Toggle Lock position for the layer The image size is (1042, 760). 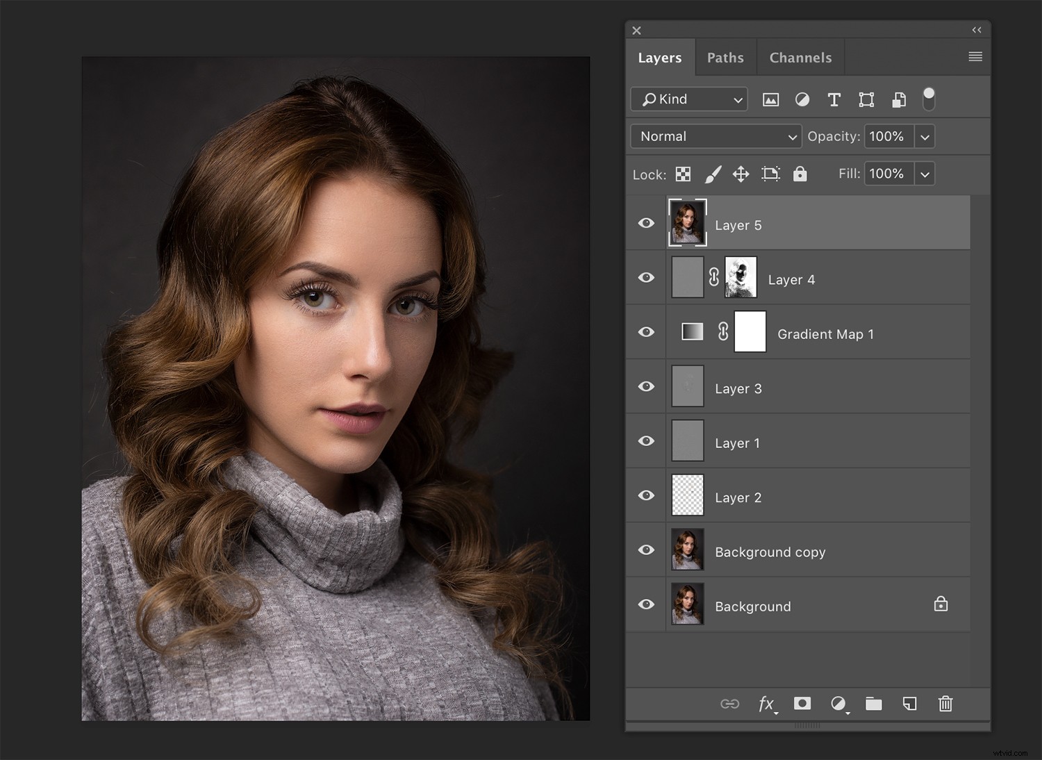741,174
